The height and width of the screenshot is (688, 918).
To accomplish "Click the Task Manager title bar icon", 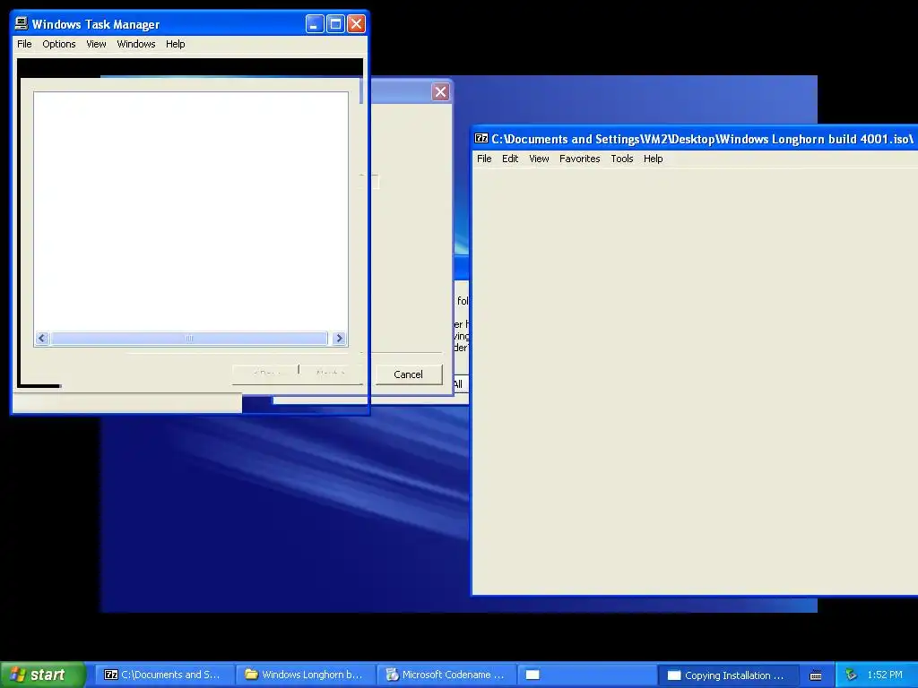I will (22, 23).
